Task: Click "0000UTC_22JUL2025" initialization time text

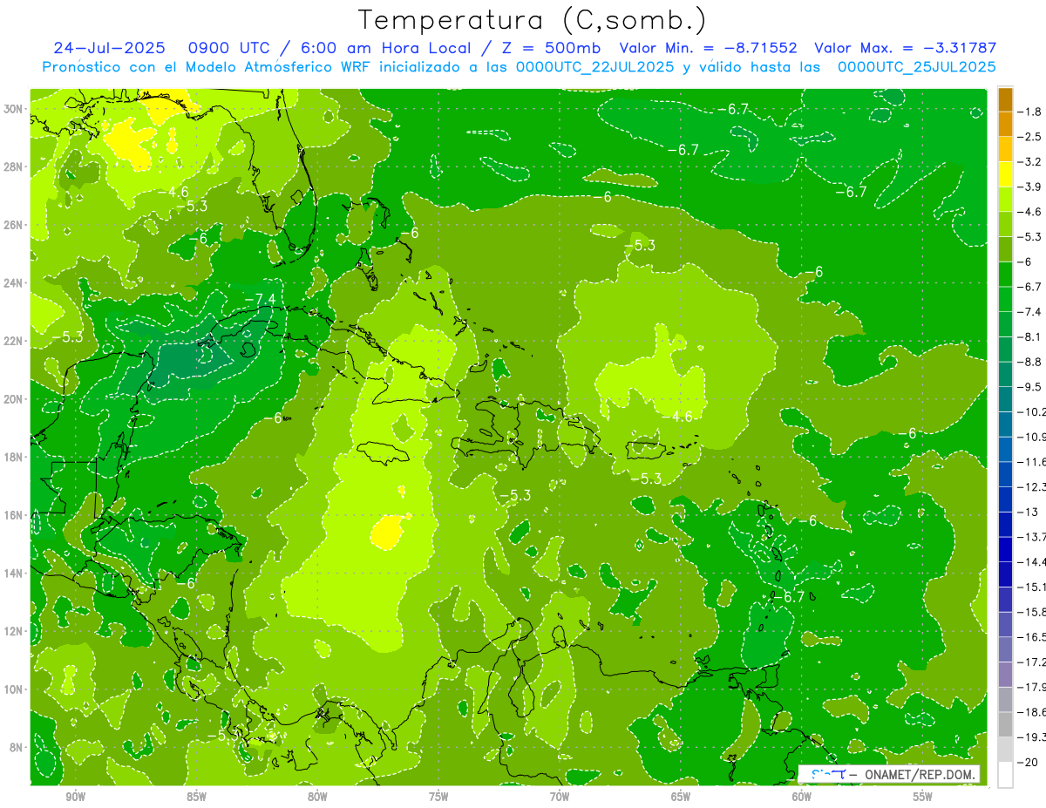Action: (595, 66)
